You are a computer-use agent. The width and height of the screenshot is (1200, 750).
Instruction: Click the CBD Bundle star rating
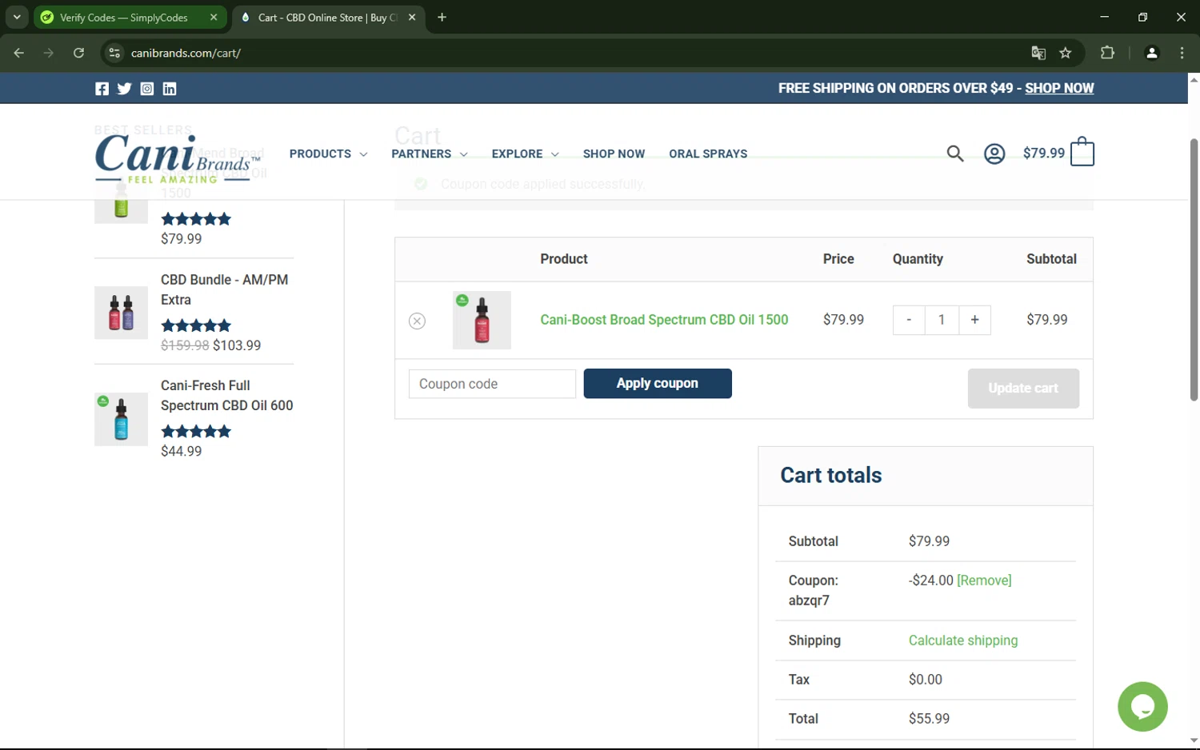[196, 325]
